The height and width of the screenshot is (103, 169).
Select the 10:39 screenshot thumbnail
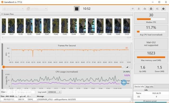[x=29, y=27]
